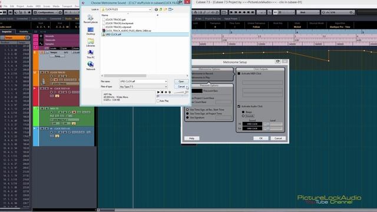Select Use Time Sign. at Rec. Start Time

[x=187, y=110]
